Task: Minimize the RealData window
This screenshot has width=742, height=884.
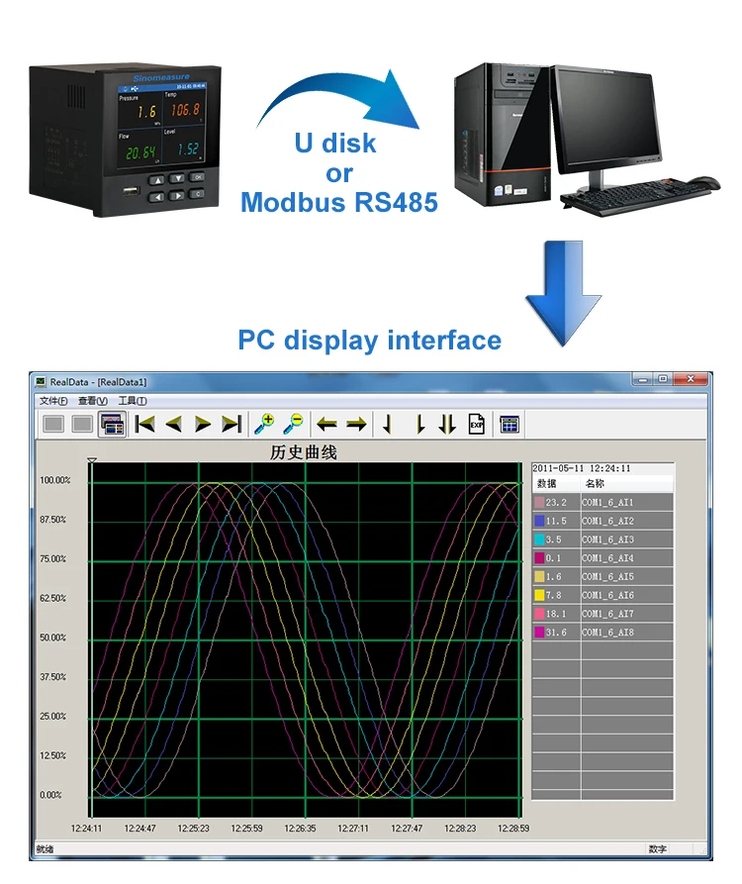Action: 642,379
